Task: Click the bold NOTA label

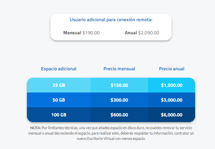Action: pos(35,128)
